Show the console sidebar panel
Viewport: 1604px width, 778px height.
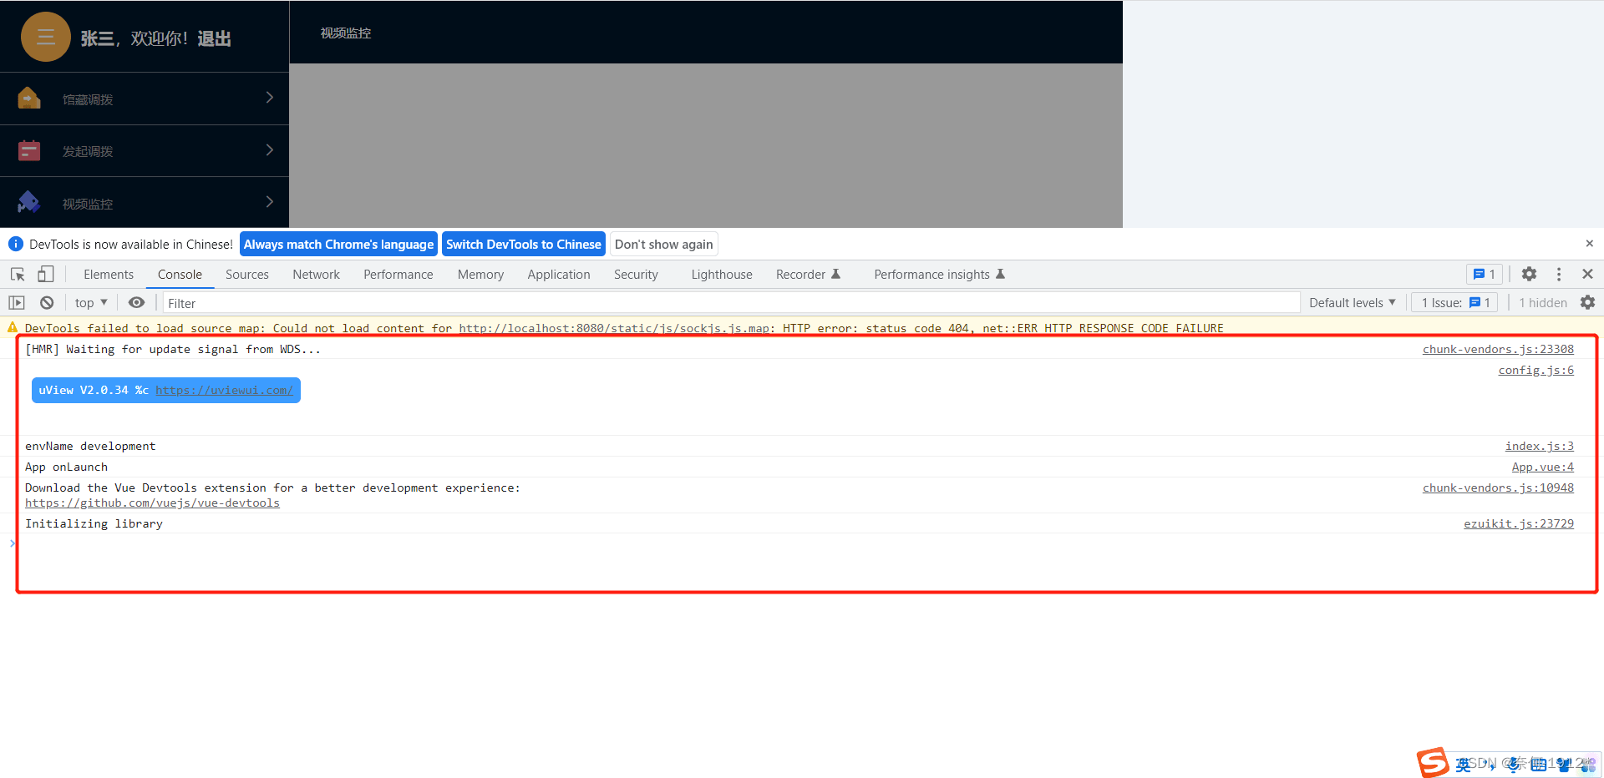17,302
